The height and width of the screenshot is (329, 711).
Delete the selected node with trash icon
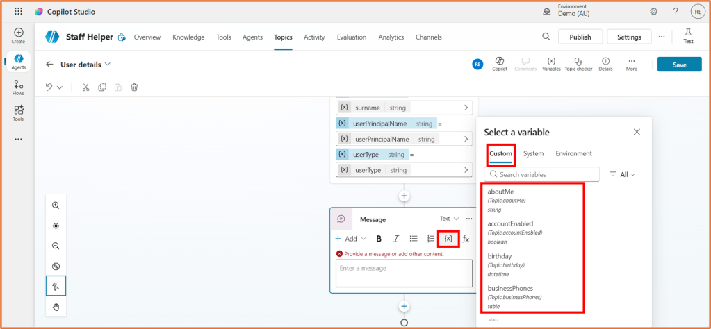pos(134,87)
